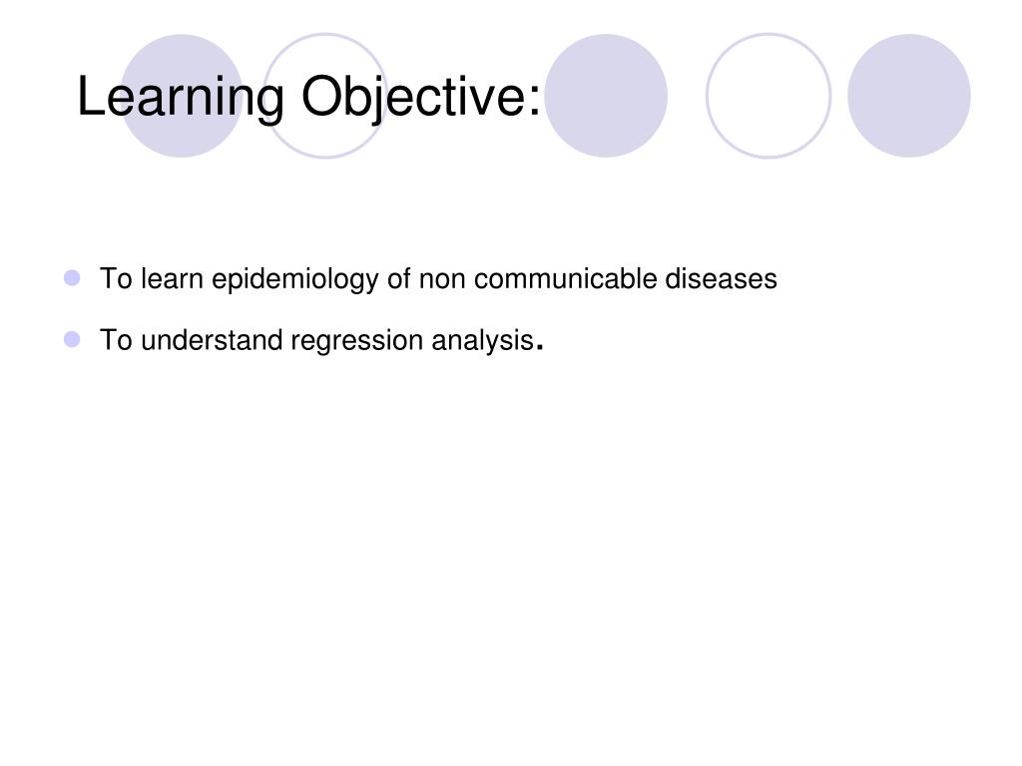Select the first bullet about epidemiology
Viewport: 1022px width, 766px height.
coord(438,279)
